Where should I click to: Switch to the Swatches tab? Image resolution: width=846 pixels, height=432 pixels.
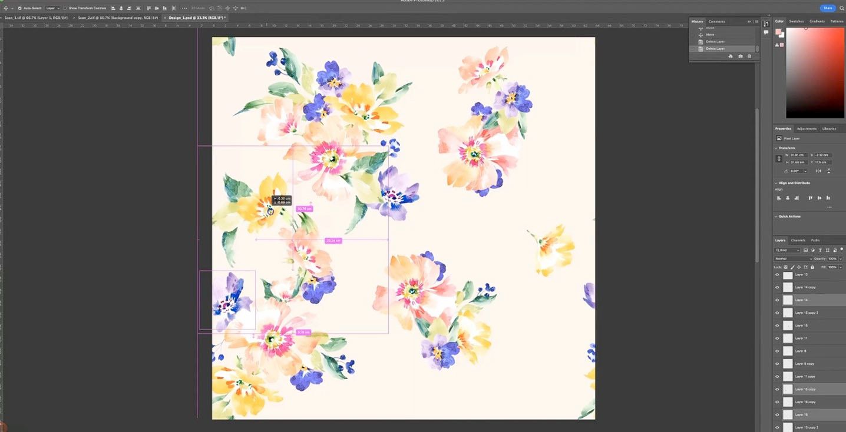[797, 21]
